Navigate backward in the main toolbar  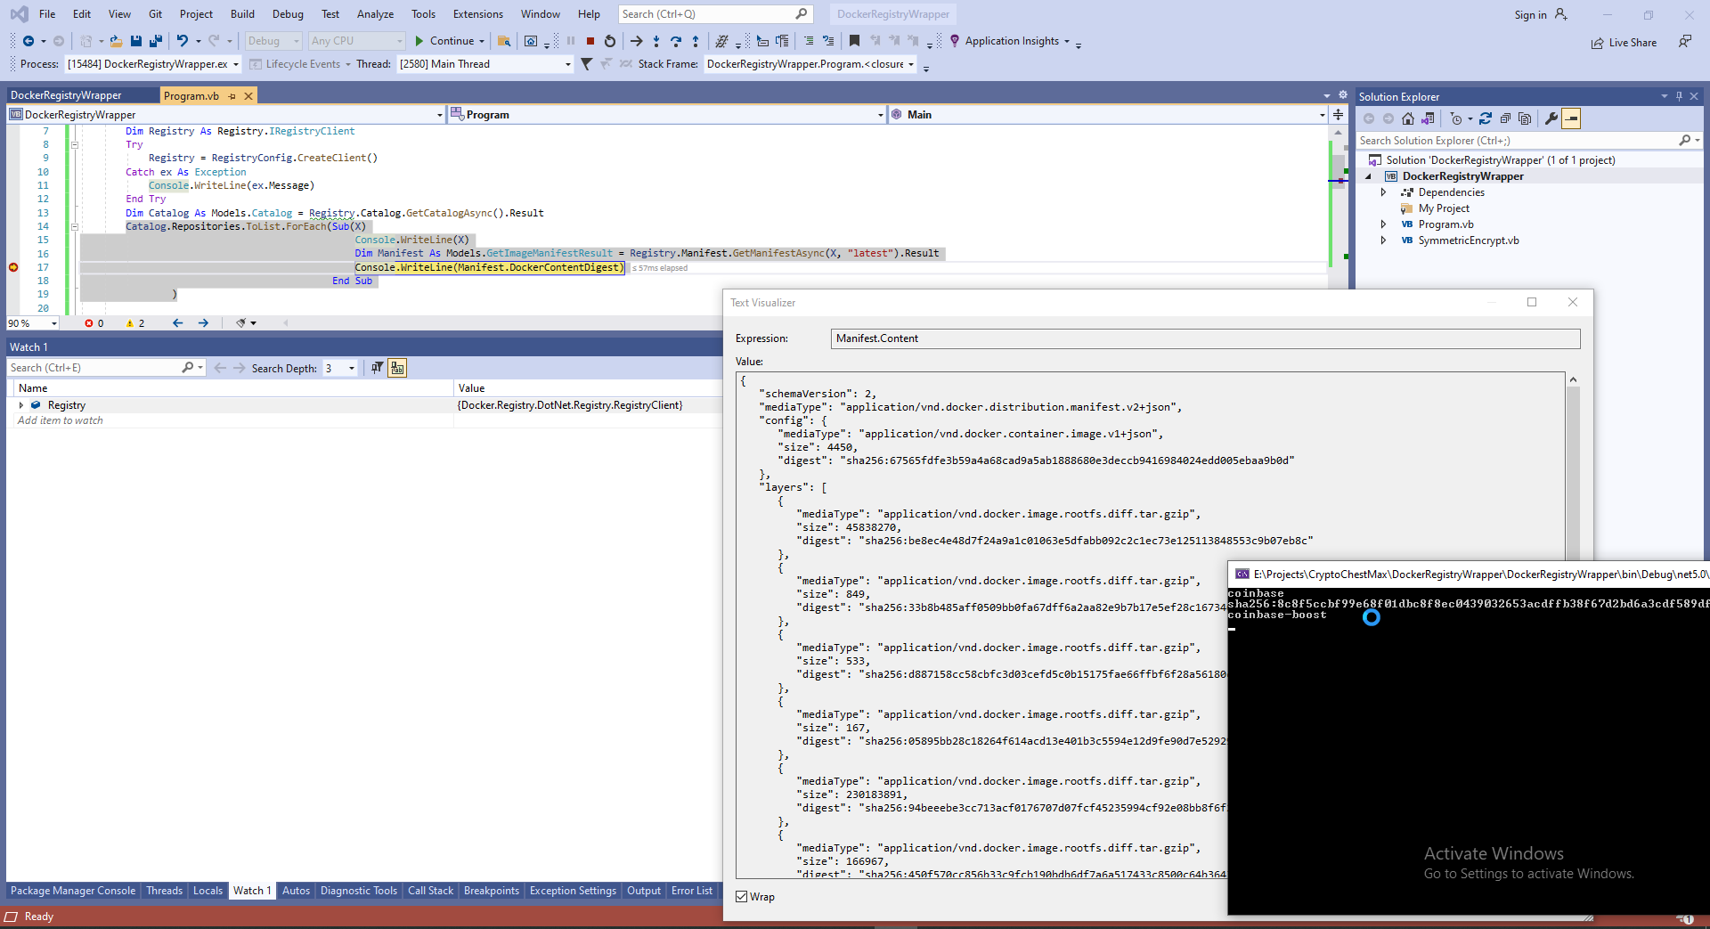(x=28, y=41)
